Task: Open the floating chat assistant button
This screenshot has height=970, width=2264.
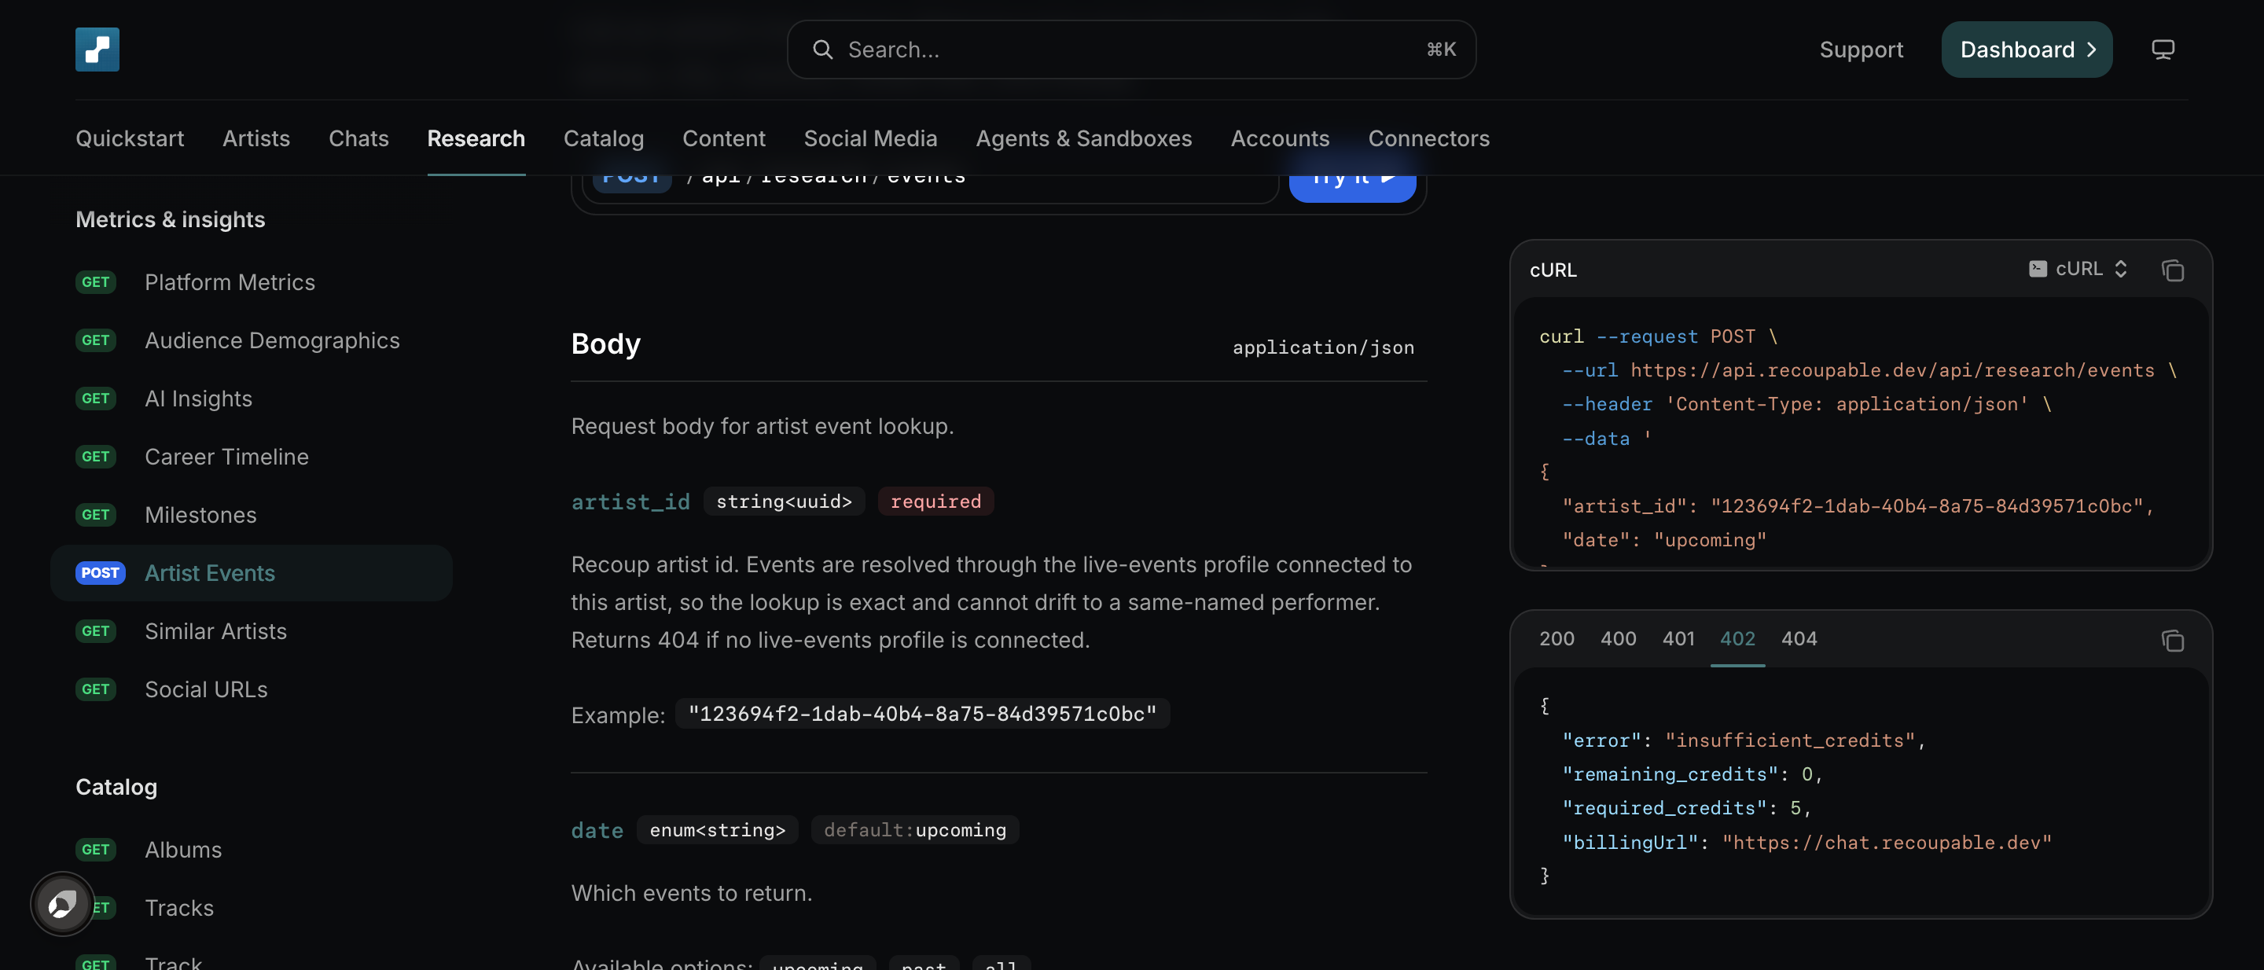Action: click(x=62, y=903)
